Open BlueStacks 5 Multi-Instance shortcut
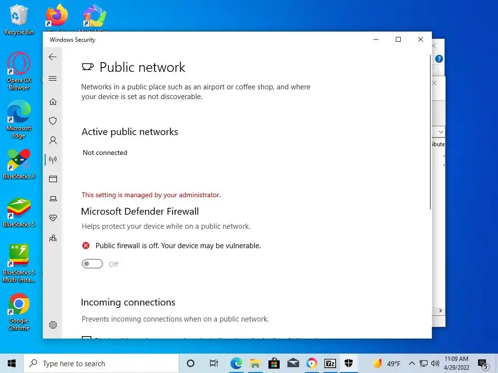Image resolution: width=498 pixels, height=373 pixels. [19, 264]
